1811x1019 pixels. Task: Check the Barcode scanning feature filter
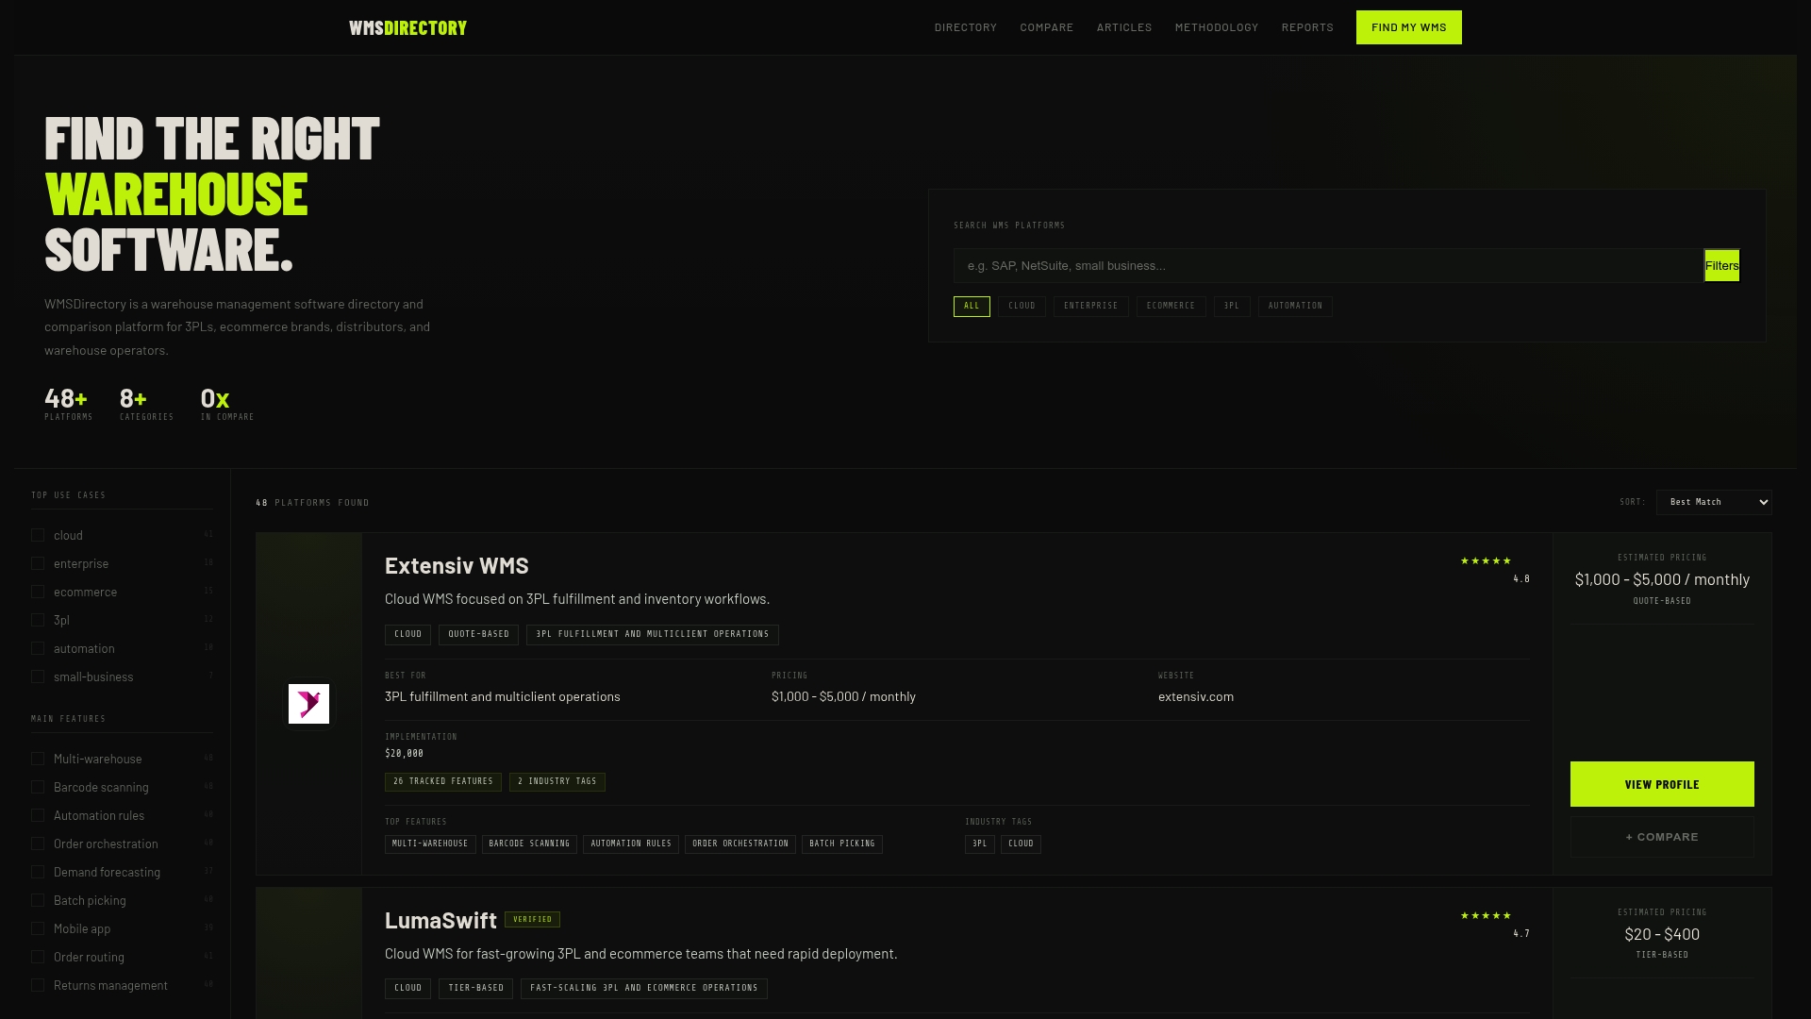[38, 788]
